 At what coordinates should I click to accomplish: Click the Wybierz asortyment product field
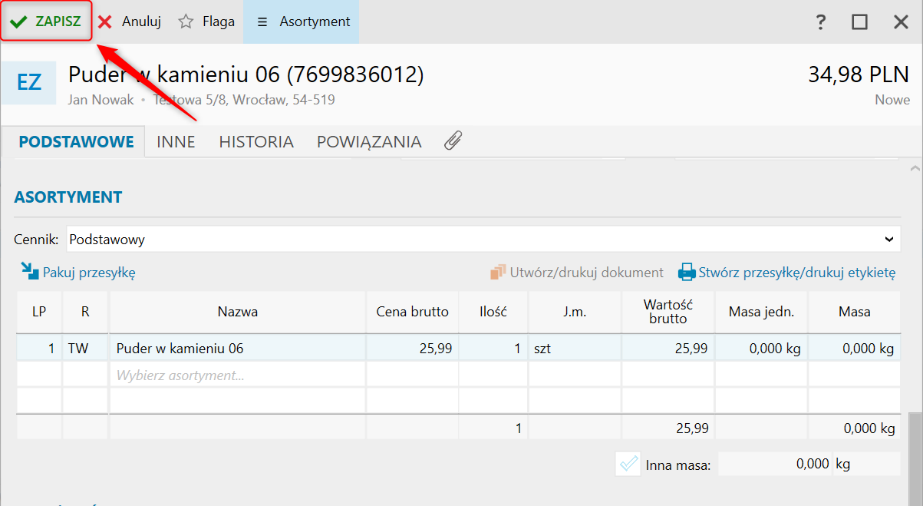point(238,375)
